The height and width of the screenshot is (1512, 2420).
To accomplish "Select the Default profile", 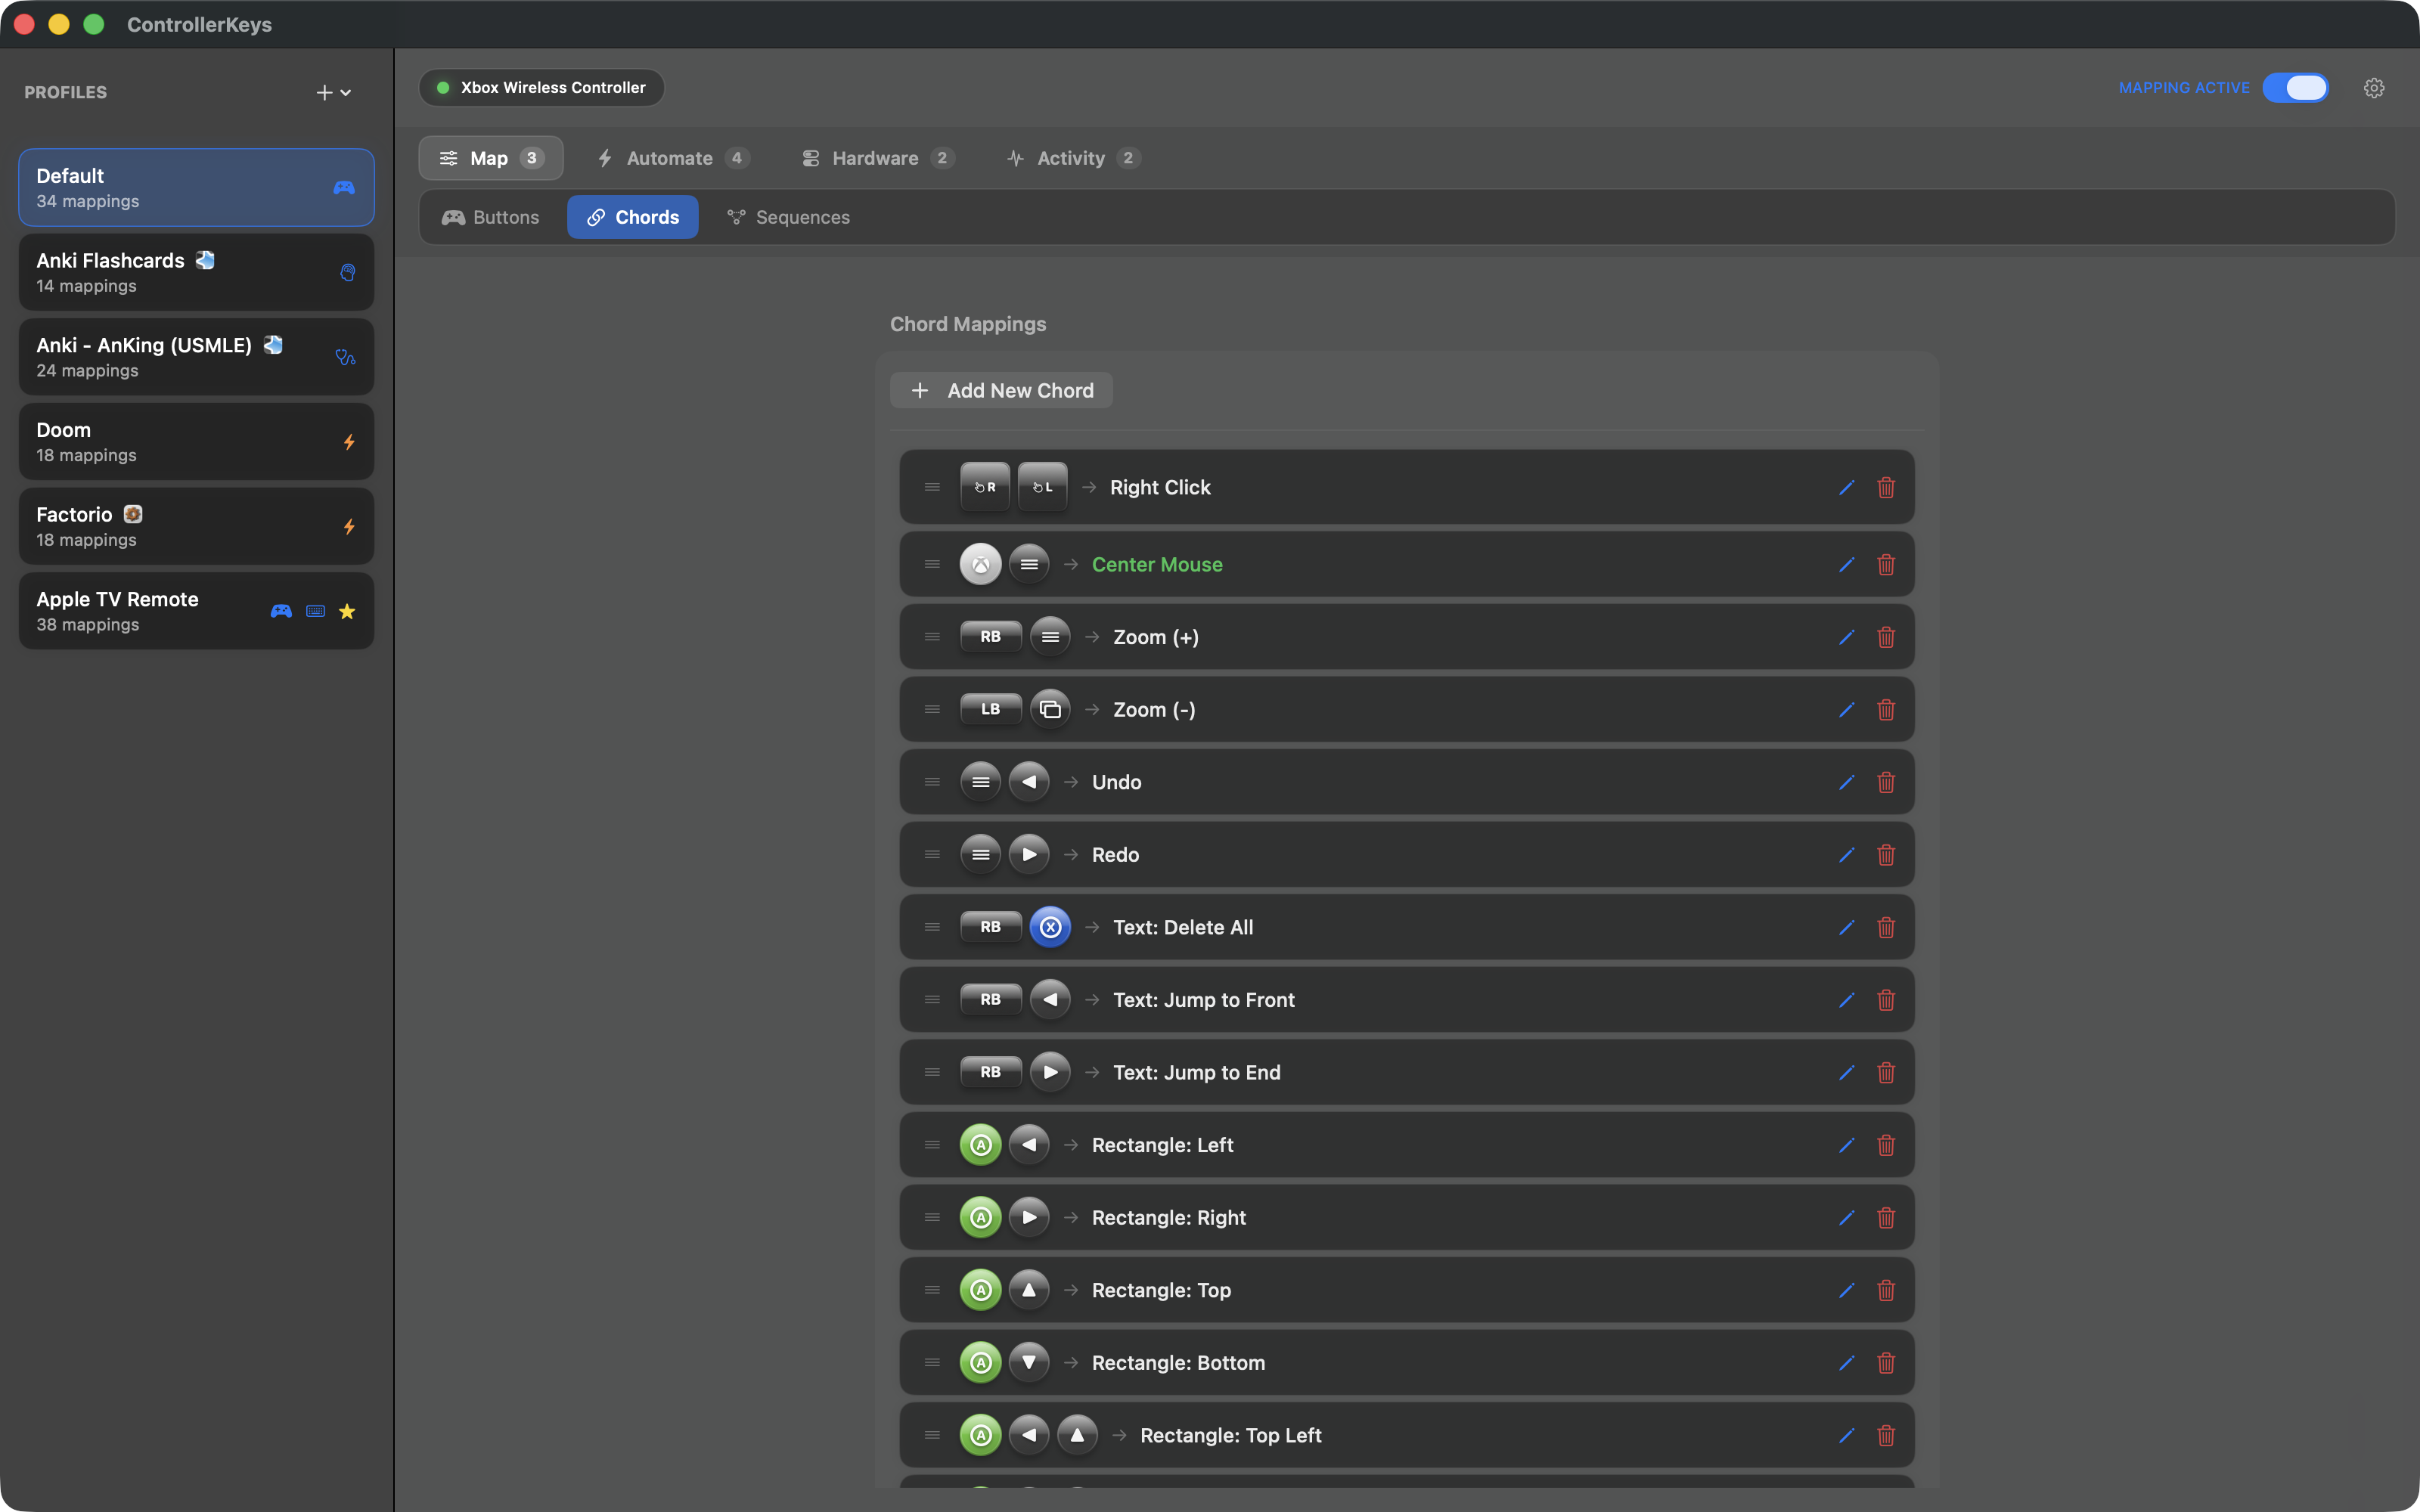I will pos(196,188).
